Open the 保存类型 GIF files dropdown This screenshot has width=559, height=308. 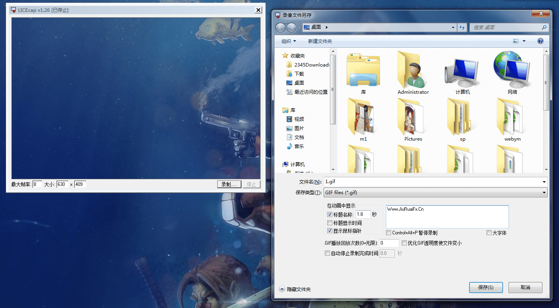435,193
